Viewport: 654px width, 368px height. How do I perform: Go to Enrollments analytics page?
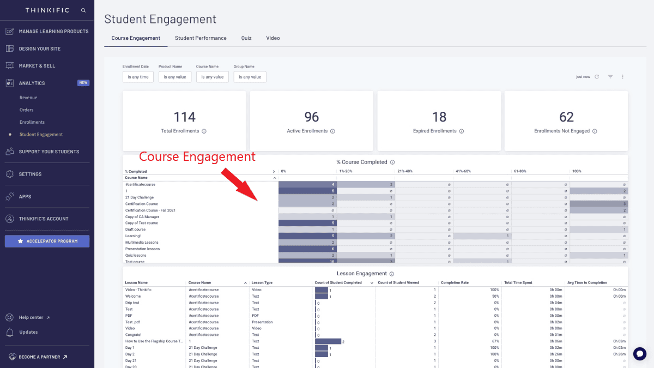point(32,122)
